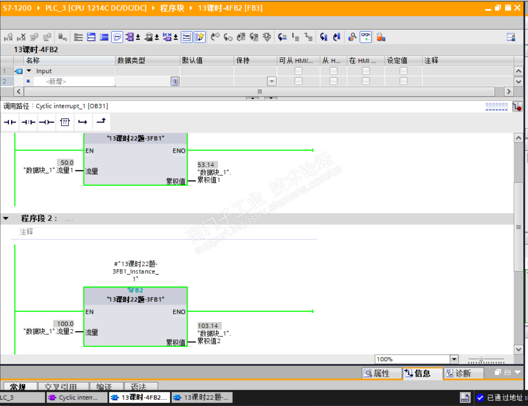
Task: Toggle the Monitoring on/off glasses icon
Action: [x=366, y=37]
